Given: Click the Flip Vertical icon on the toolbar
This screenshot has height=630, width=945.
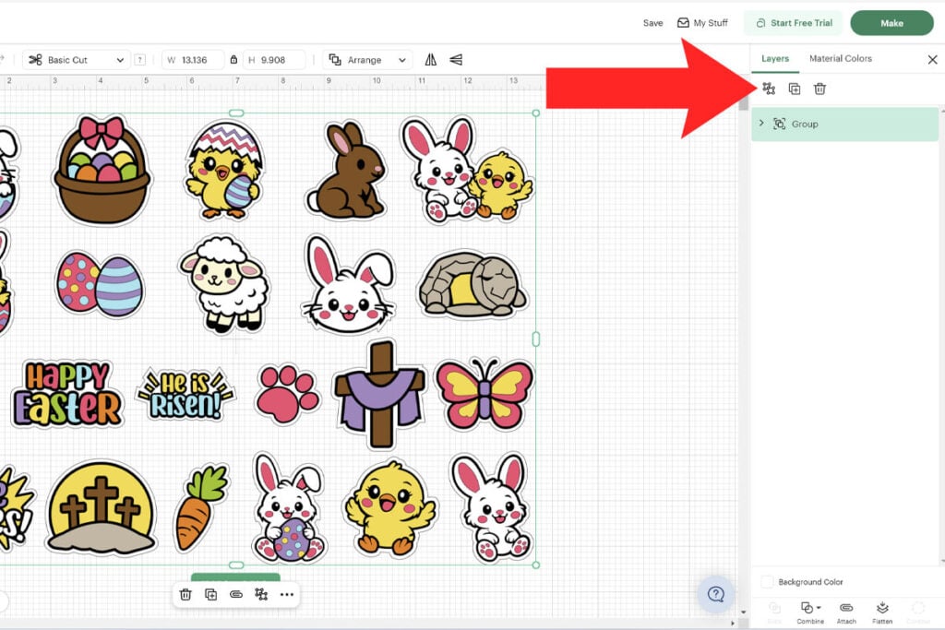Looking at the screenshot, I should coord(454,59).
